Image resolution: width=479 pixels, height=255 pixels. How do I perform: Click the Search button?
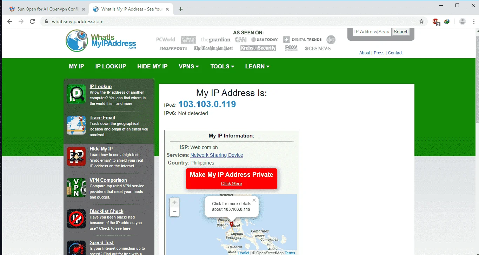[x=401, y=32]
